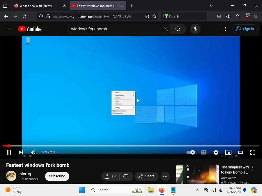This screenshot has height=196, width=262.
Task: Open video player settings gear
Action: click(216, 152)
